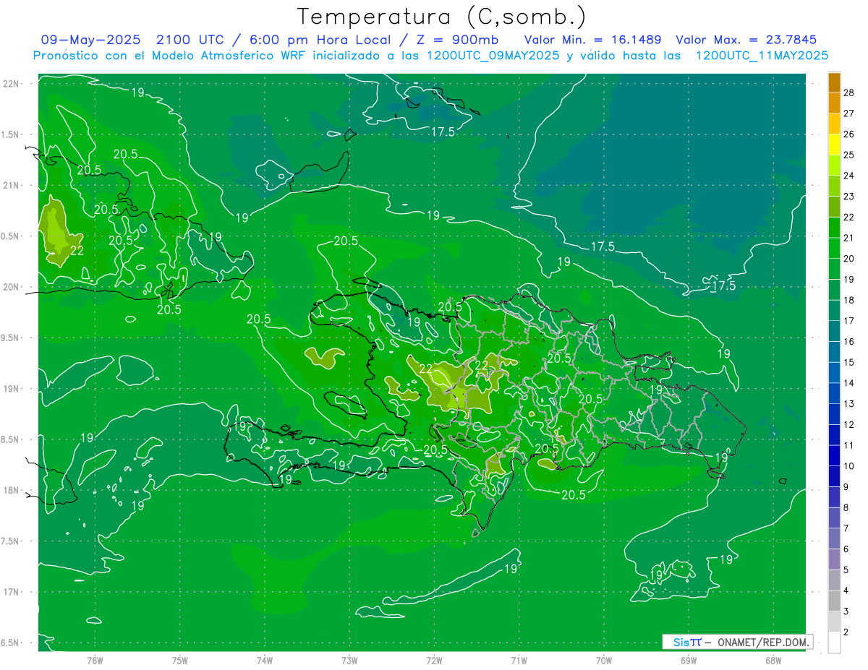Click the '21N' latitude axis label

coord(12,185)
